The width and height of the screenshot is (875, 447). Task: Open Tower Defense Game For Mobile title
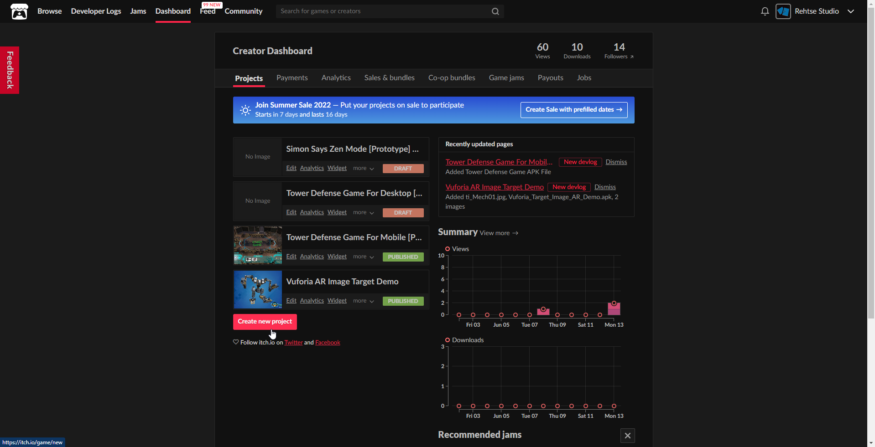pos(354,237)
